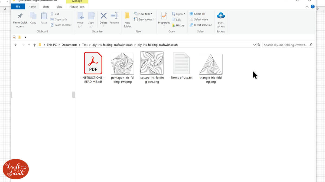Refresh the folder view

[x=259, y=45]
